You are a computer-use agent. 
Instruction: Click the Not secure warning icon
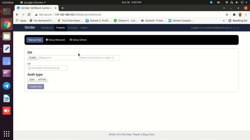pyautogui.click(x=36, y=15)
